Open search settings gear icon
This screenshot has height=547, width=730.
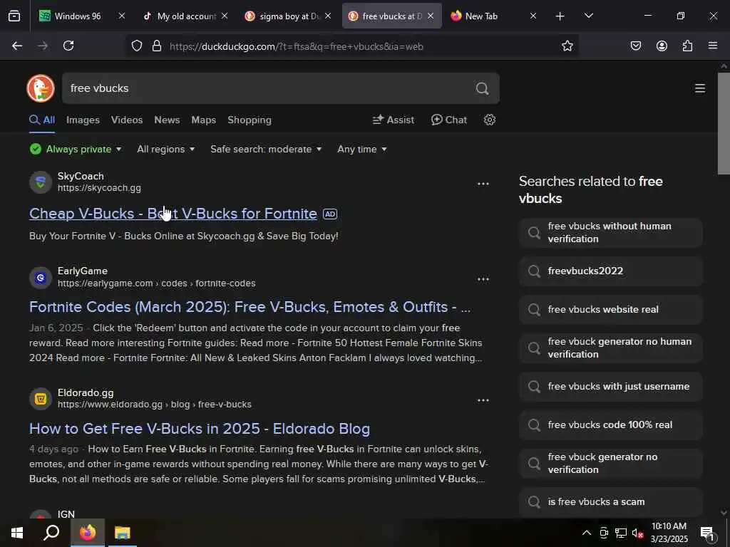[x=489, y=120]
